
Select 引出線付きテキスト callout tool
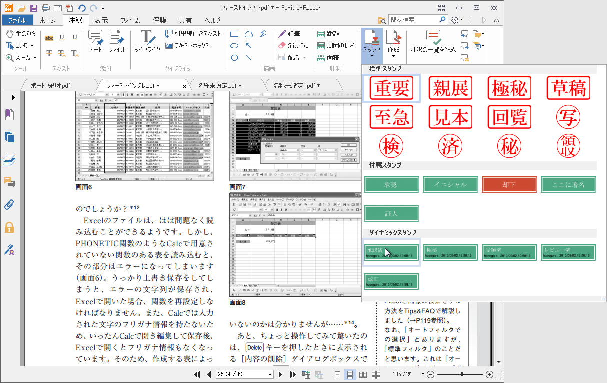click(x=193, y=34)
